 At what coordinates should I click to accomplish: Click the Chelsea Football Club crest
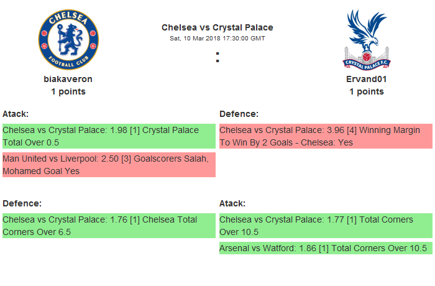pos(68,40)
